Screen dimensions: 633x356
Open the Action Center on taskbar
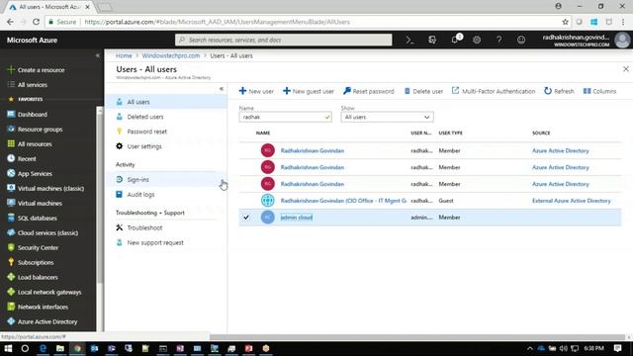coord(617,348)
